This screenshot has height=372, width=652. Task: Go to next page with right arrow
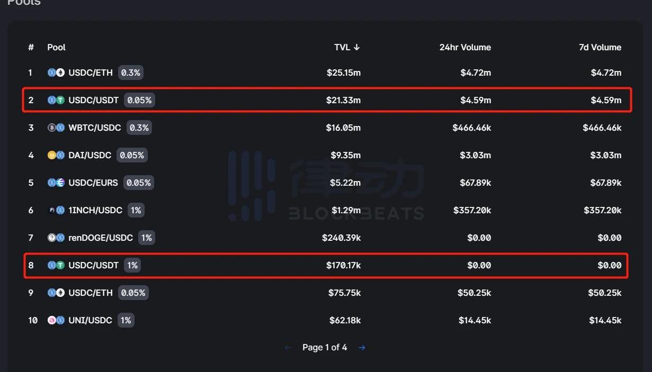362,348
